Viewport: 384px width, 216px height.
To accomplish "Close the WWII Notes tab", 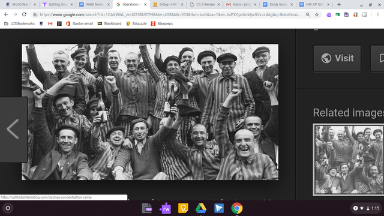I will click(x=109, y=4).
